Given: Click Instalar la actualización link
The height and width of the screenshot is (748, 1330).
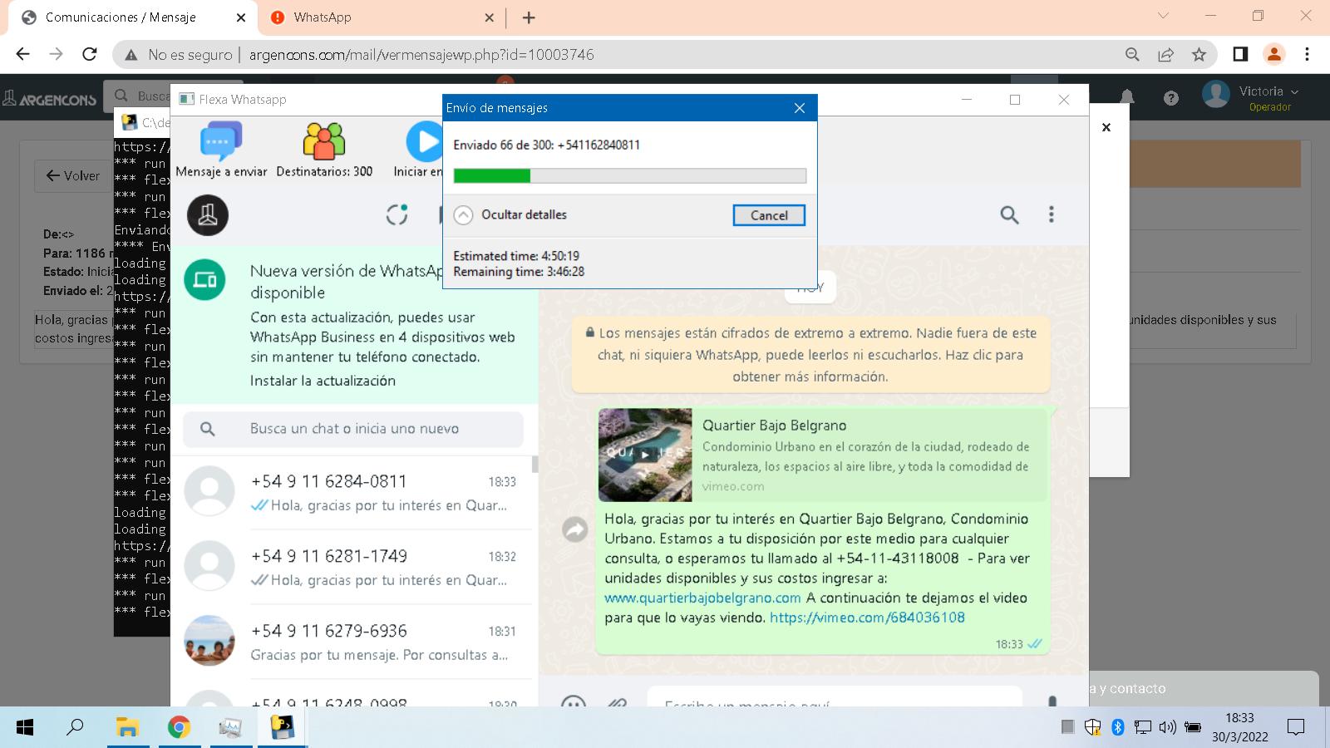Looking at the screenshot, I should tap(323, 381).
